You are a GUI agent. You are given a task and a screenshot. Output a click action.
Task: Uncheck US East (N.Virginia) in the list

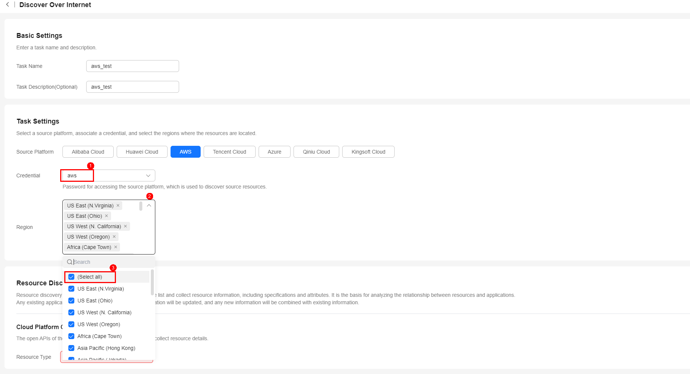(x=71, y=289)
